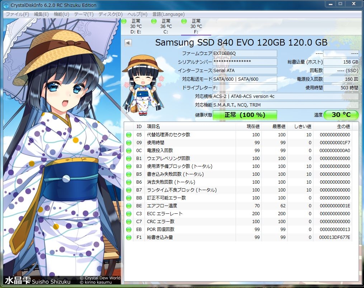The width and height of the screenshot is (364, 288).
Task: Click the 生の値 column header
Action: coord(332,127)
